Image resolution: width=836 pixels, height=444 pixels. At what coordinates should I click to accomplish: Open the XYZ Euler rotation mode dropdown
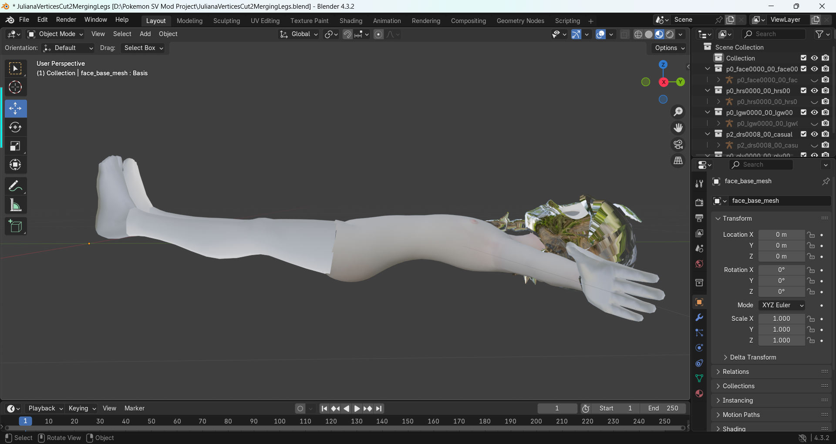pos(782,305)
